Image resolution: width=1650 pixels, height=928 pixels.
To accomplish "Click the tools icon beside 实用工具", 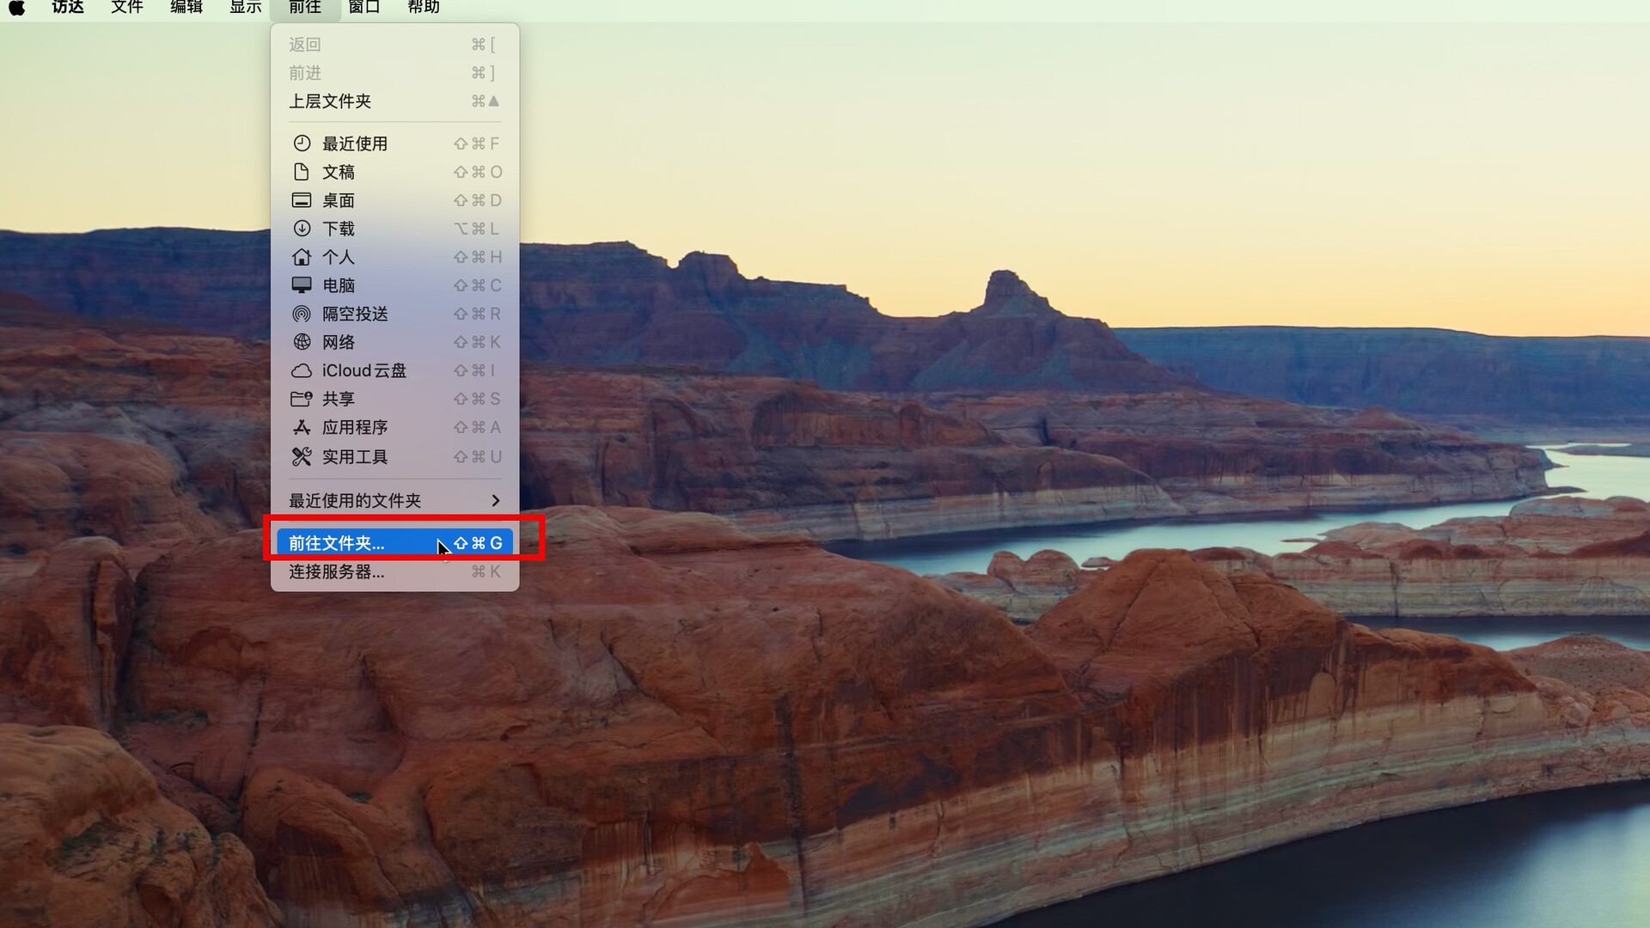I will [302, 456].
